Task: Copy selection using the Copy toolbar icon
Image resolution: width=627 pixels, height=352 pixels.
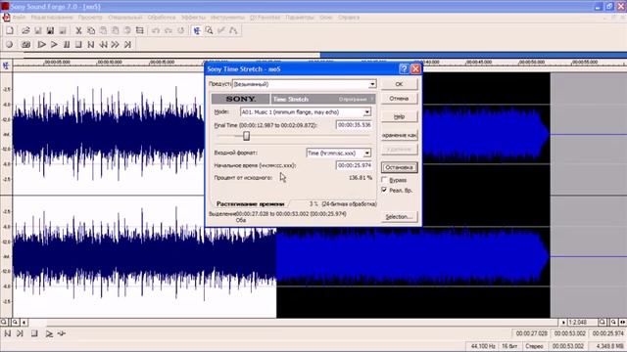Action: [x=91, y=30]
